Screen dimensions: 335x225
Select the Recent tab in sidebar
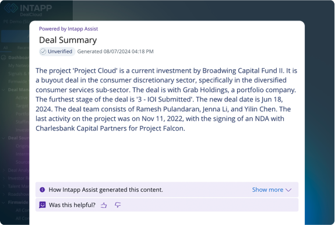23,48
